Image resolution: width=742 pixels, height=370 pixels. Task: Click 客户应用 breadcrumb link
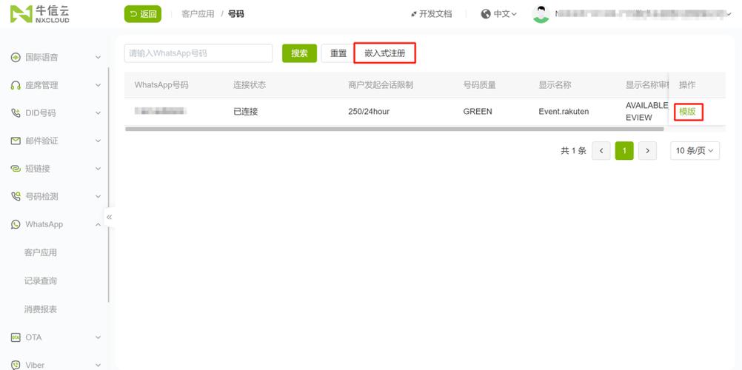pyautogui.click(x=198, y=14)
